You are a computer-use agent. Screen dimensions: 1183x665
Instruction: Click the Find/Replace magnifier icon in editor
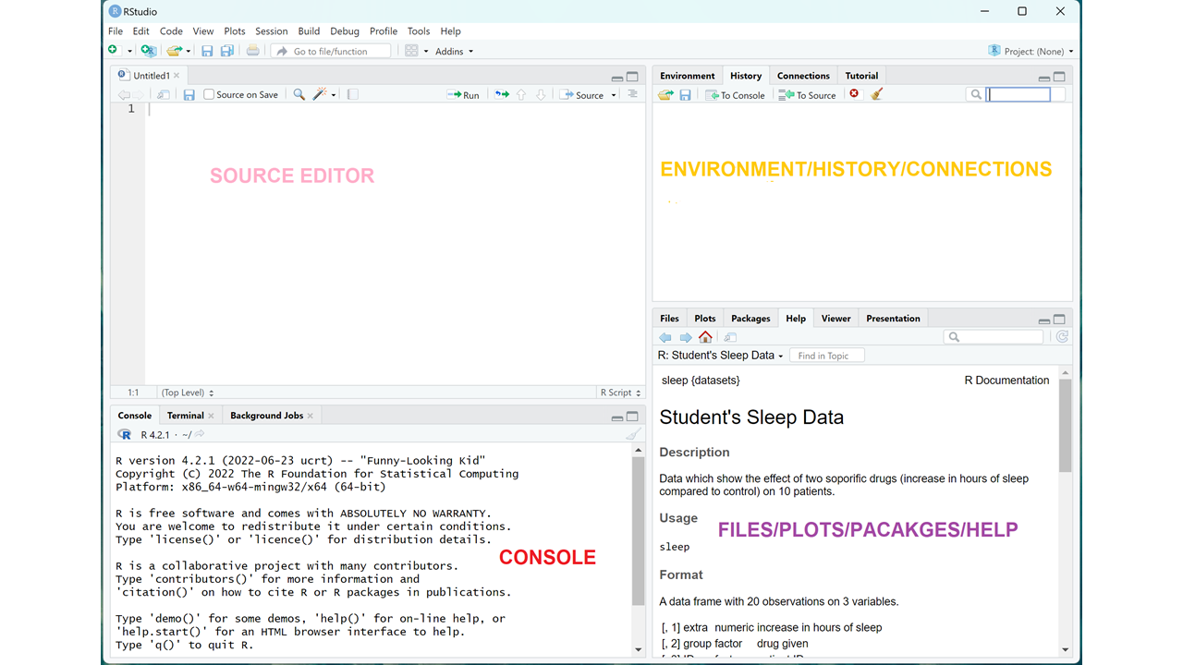299,94
